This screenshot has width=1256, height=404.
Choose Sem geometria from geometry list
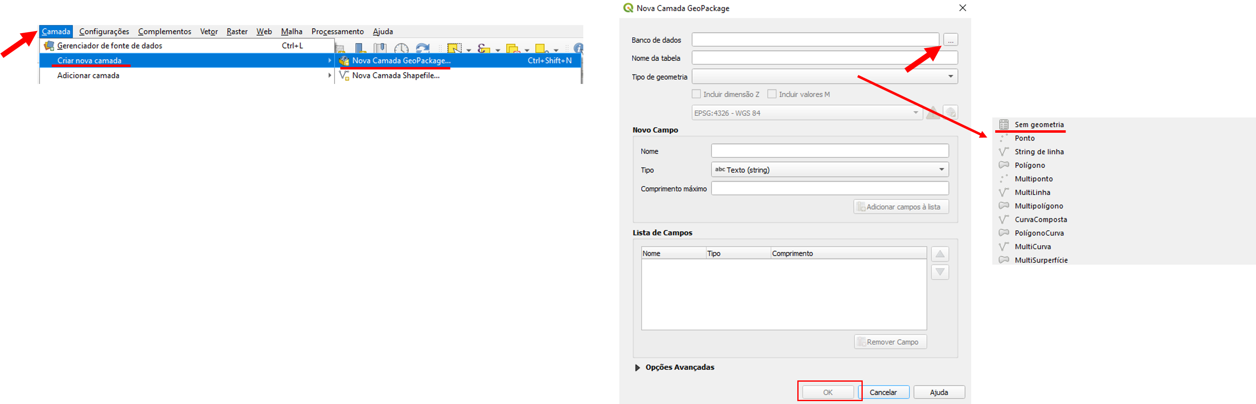click(1039, 124)
